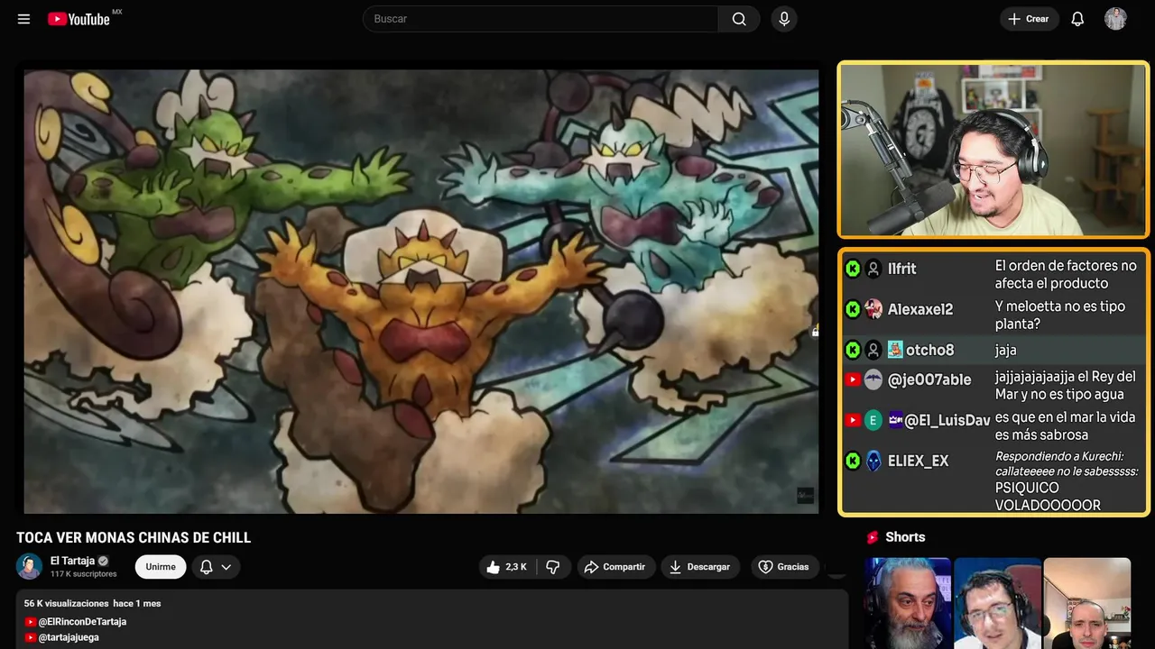The image size is (1155, 649).
Task: Send Gracias super thanks
Action: 783,567
